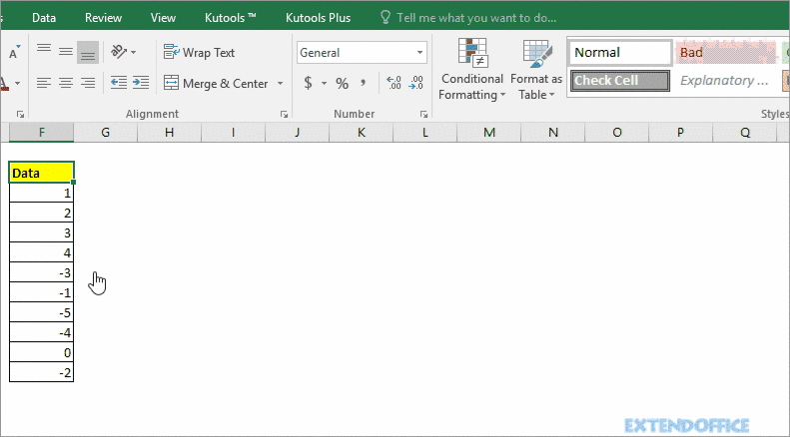Open the Kutools tab

tap(231, 18)
